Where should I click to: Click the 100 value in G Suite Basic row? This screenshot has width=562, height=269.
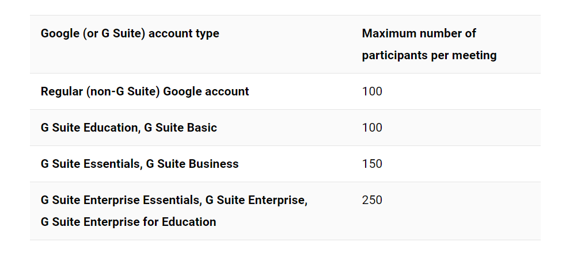tap(372, 128)
